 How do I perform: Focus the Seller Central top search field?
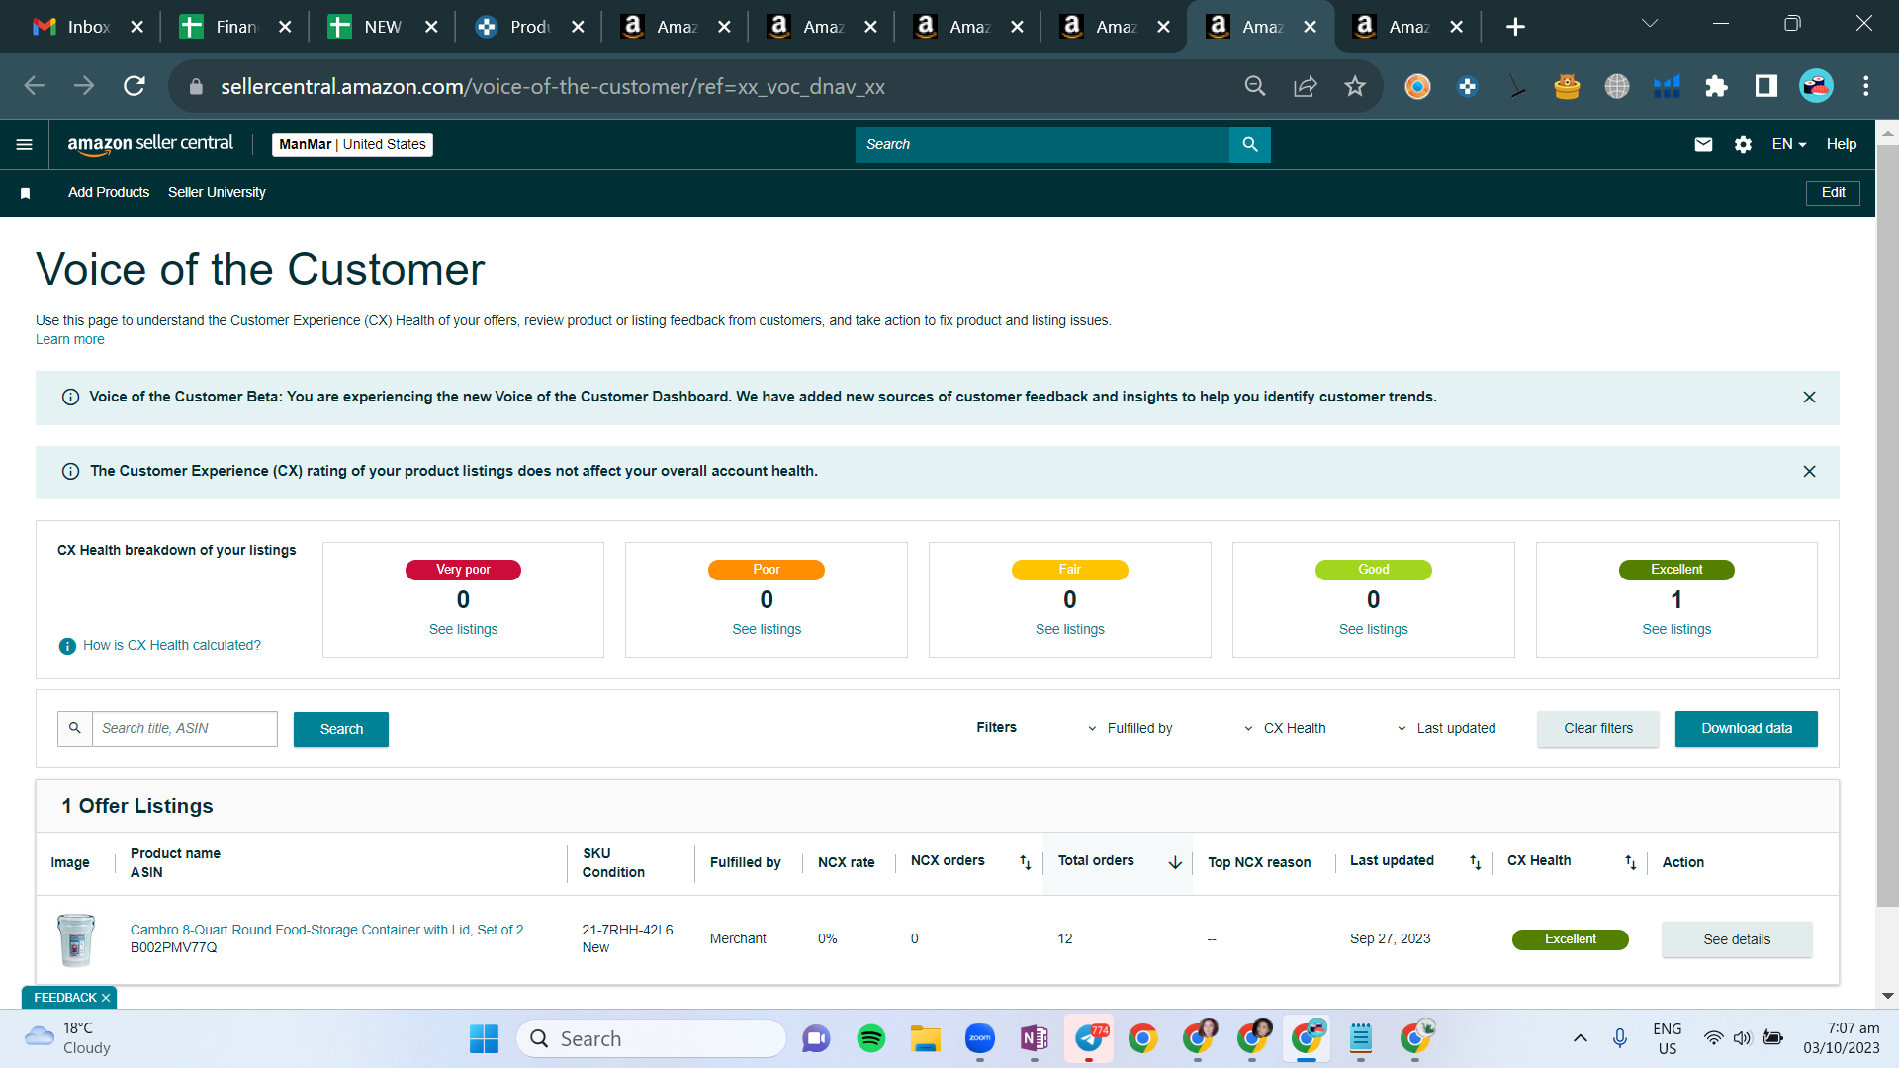pos(1042,144)
